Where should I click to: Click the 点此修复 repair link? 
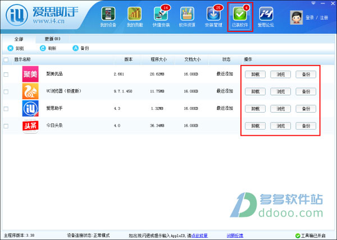point(199,236)
